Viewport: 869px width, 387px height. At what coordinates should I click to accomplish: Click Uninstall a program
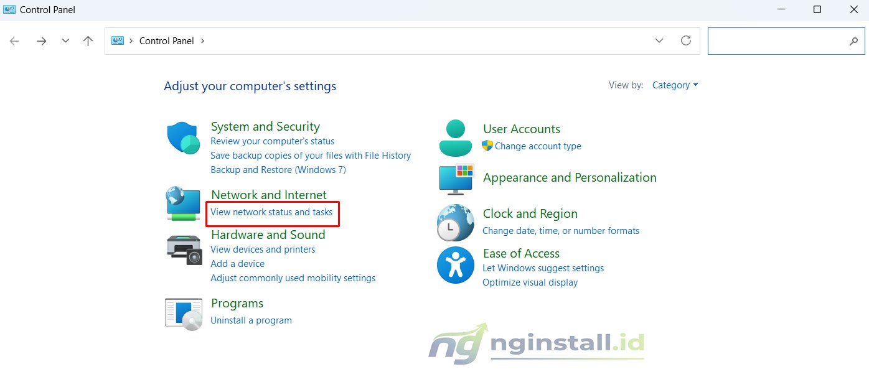[x=251, y=320]
